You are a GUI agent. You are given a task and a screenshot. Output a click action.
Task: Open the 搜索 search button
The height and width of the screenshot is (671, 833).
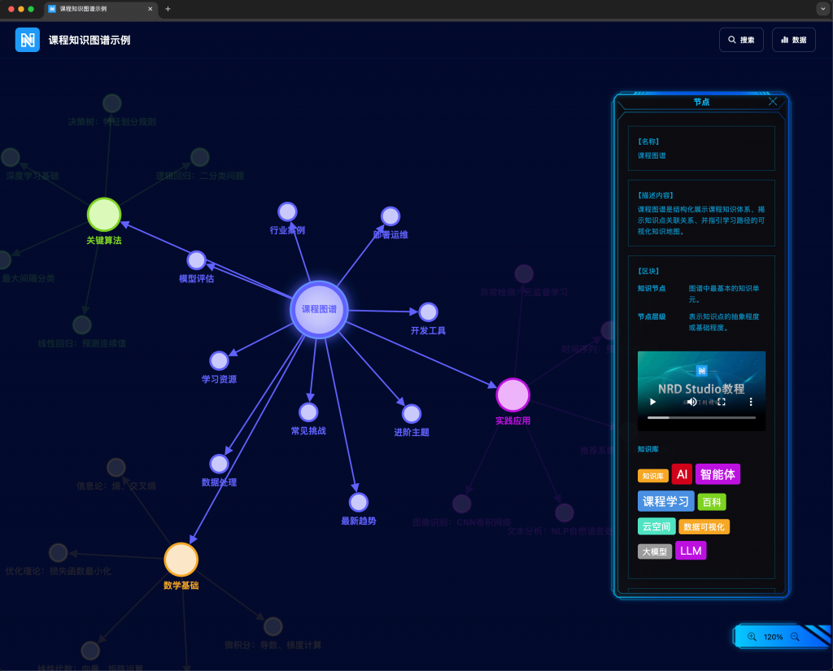741,40
